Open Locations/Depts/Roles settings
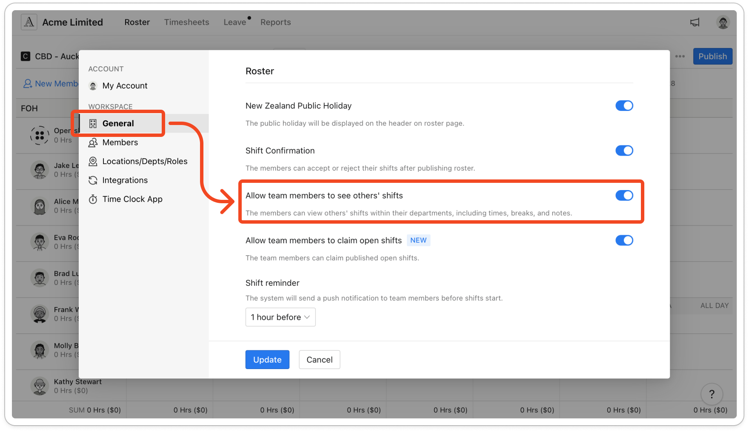 144,162
